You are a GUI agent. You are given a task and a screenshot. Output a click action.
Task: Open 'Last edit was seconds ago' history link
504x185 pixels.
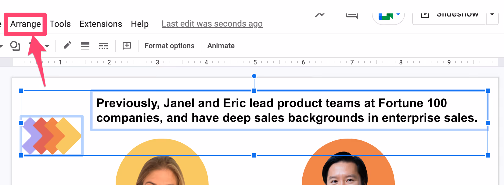(212, 24)
